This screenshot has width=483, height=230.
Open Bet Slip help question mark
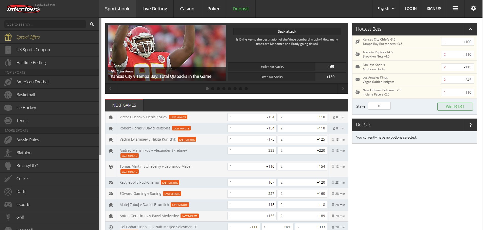(x=470, y=125)
